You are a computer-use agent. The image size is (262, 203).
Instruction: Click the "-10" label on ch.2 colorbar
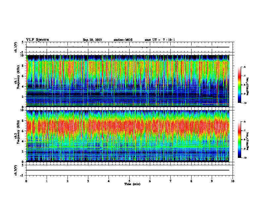(x=244, y=158)
